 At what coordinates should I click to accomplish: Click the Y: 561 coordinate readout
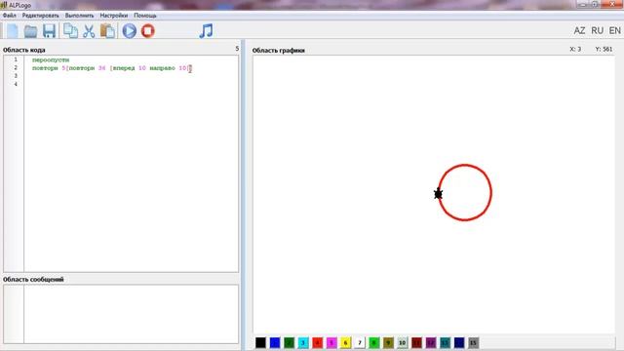tap(604, 49)
